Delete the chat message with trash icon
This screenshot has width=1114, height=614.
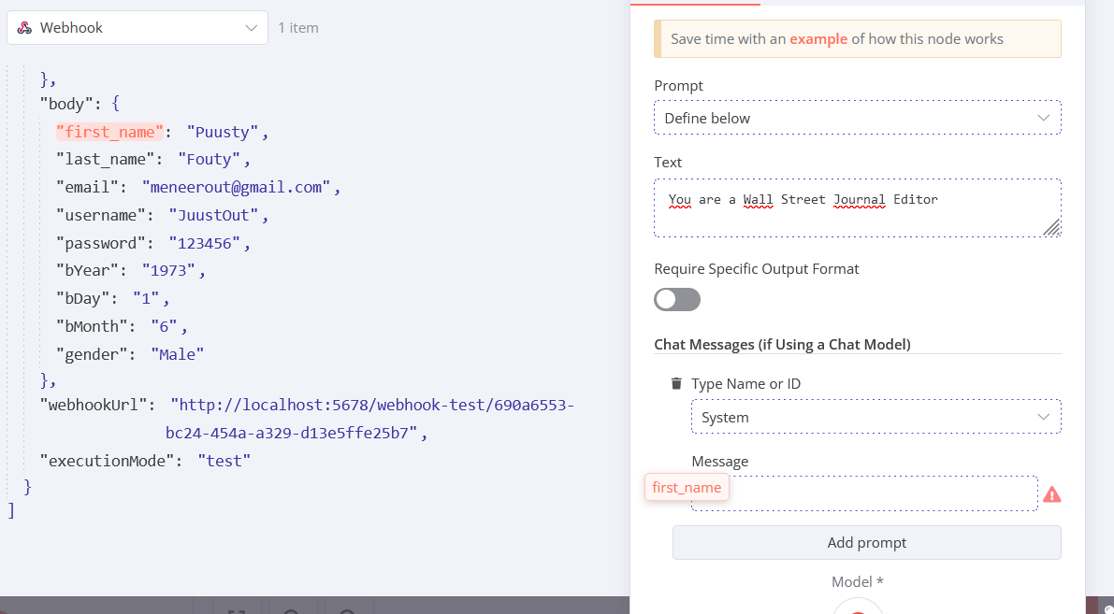(x=676, y=383)
